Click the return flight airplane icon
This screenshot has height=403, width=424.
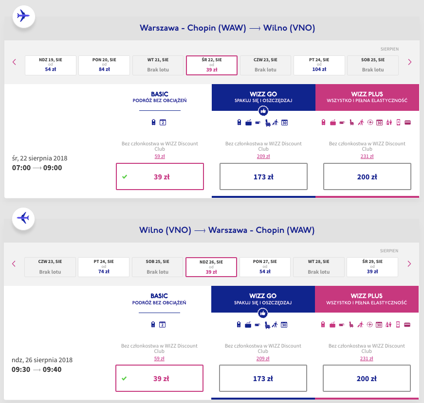(23, 218)
